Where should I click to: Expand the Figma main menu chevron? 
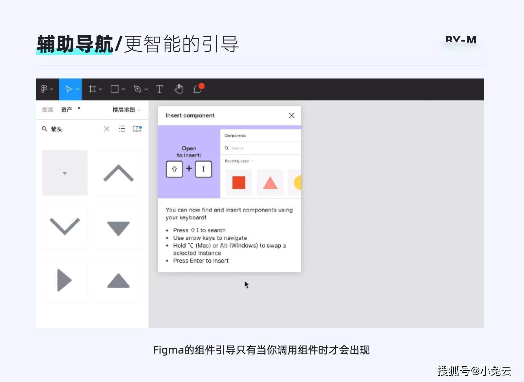click(x=52, y=89)
